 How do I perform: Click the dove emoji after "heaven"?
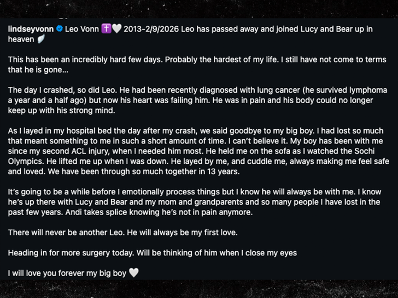39,39
